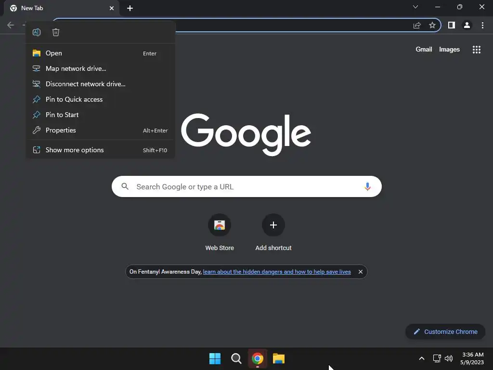Select the New Tab tab
The image size is (493, 370).
62,8
